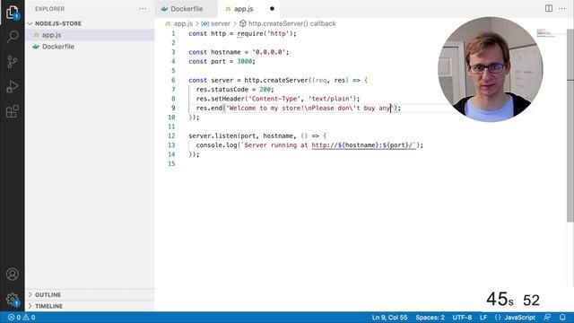Click the 'Content-Type' string on line 8
Viewport: 574px width, 323px height.
click(x=275, y=99)
